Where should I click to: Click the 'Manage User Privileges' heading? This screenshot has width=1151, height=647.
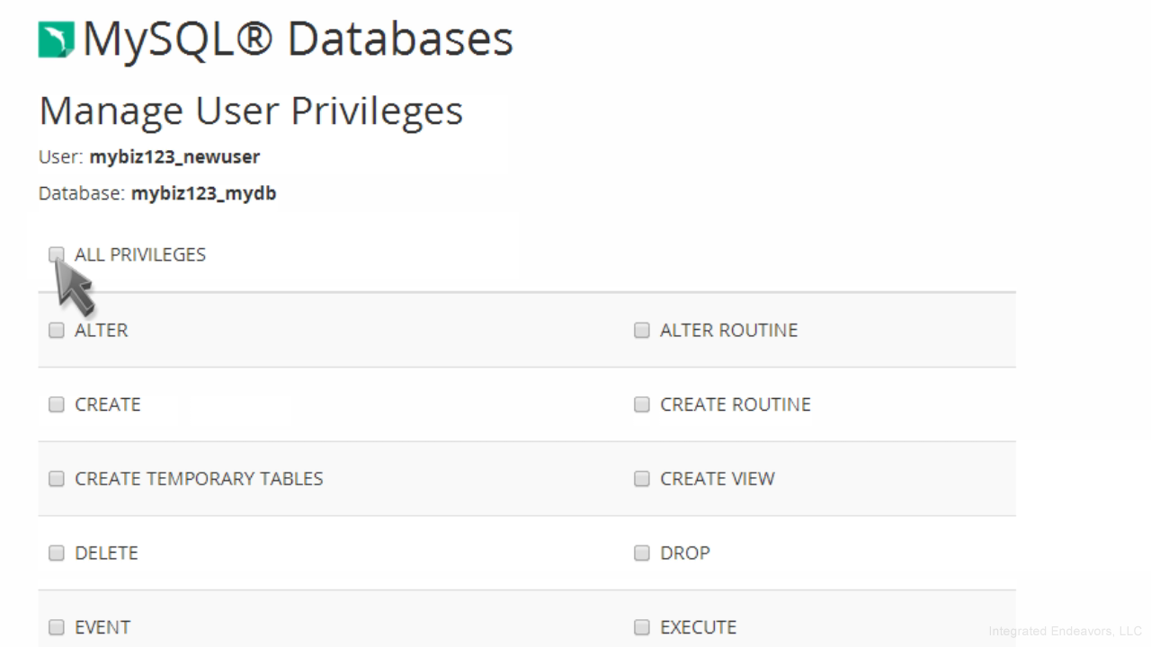click(x=251, y=111)
